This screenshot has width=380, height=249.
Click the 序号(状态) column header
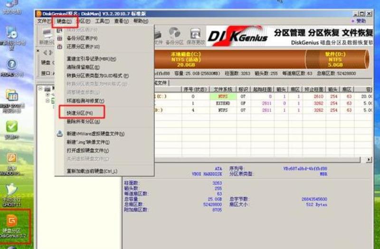195,89
